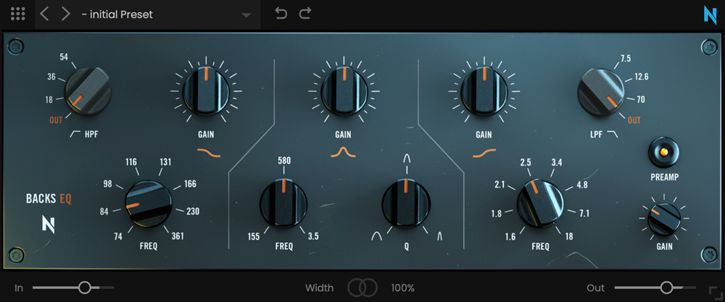Click the resize corner icon
The width and height of the screenshot is (725, 302).
coord(715,292)
